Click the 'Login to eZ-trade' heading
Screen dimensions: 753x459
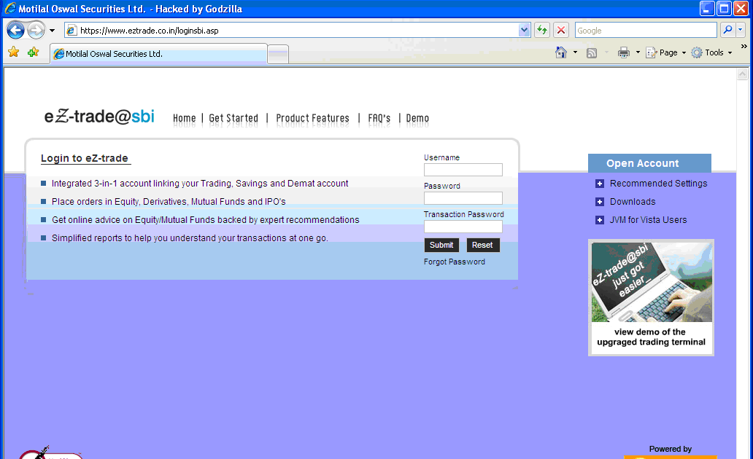pyautogui.click(x=85, y=158)
